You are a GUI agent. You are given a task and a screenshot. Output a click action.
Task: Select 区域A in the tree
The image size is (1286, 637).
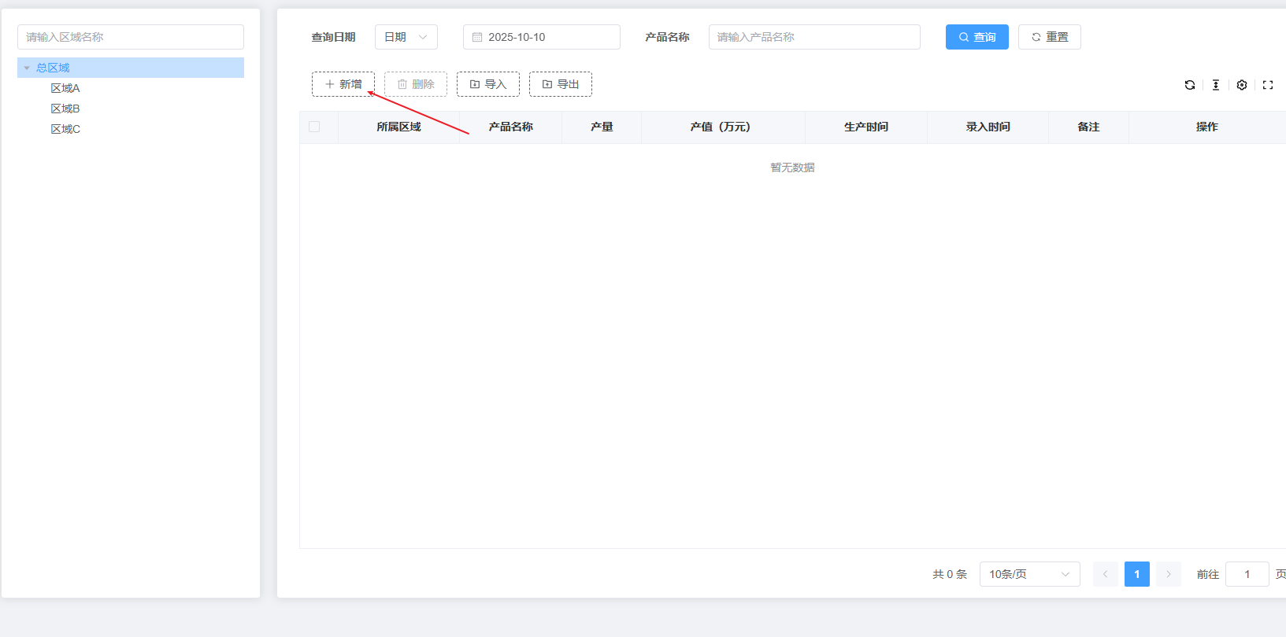(x=65, y=88)
